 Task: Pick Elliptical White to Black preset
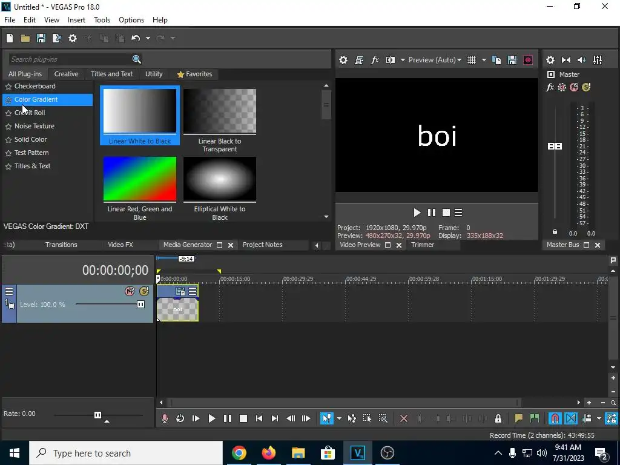tap(219, 179)
